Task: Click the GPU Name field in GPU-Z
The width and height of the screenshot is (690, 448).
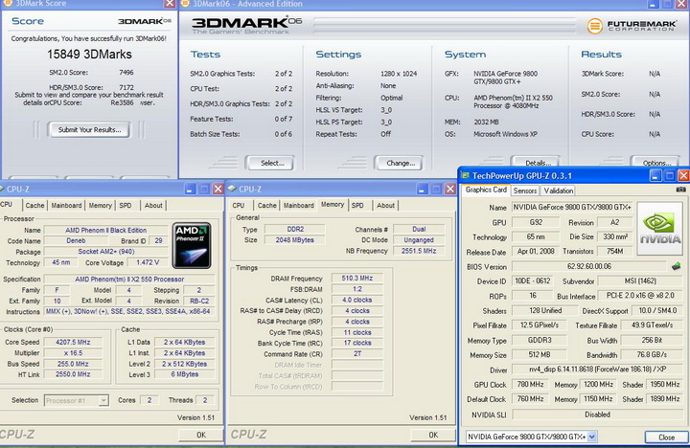Action: click(572, 208)
